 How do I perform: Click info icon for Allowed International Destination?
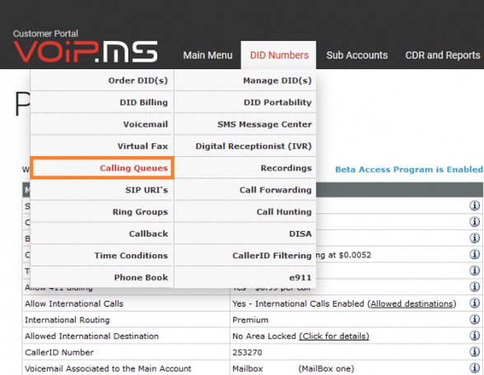(x=474, y=336)
